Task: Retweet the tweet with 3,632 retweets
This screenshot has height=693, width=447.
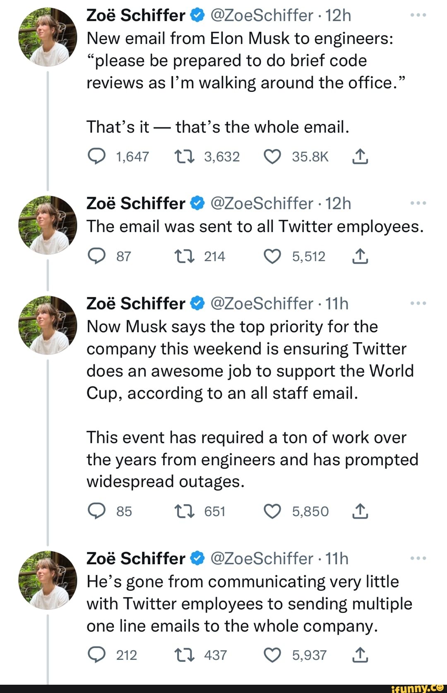Action: click(185, 157)
